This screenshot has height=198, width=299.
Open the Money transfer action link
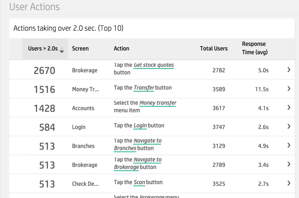click(x=158, y=103)
